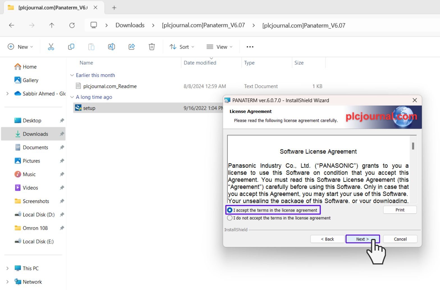Print the license agreement
The image size is (440, 290).
[400, 210]
